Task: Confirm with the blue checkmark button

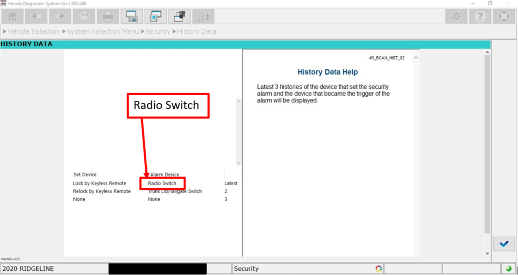Action: [504, 244]
